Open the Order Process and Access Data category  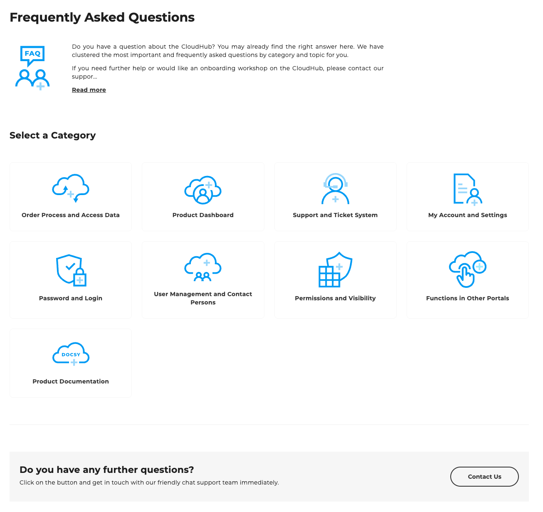click(70, 196)
